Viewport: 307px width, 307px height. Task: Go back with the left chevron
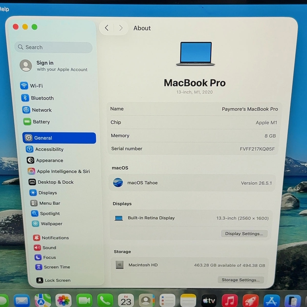click(x=107, y=28)
